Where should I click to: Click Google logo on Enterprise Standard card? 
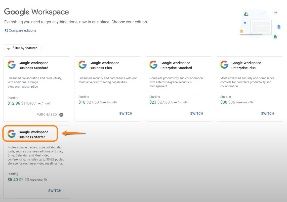pyautogui.click(x=153, y=65)
